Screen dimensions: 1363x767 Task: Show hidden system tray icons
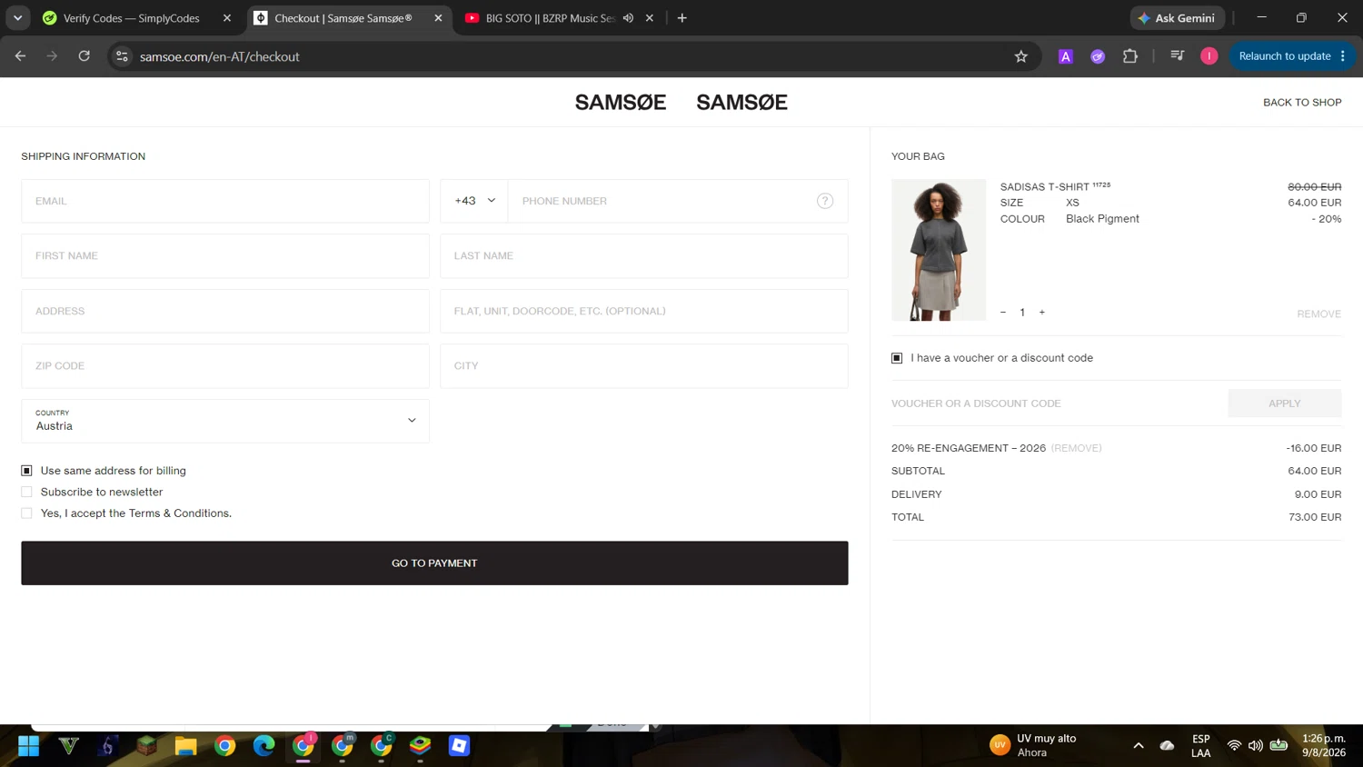pos(1138,746)
